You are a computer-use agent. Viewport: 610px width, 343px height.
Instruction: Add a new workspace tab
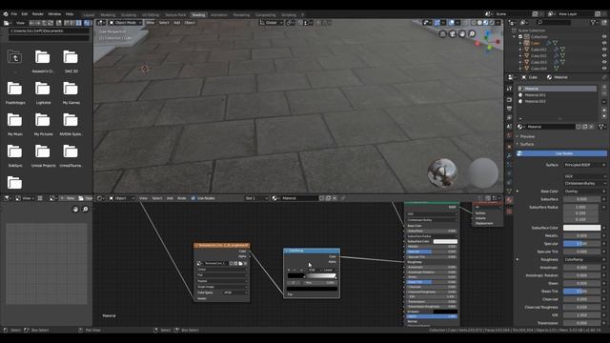click(x=303, y=15)
